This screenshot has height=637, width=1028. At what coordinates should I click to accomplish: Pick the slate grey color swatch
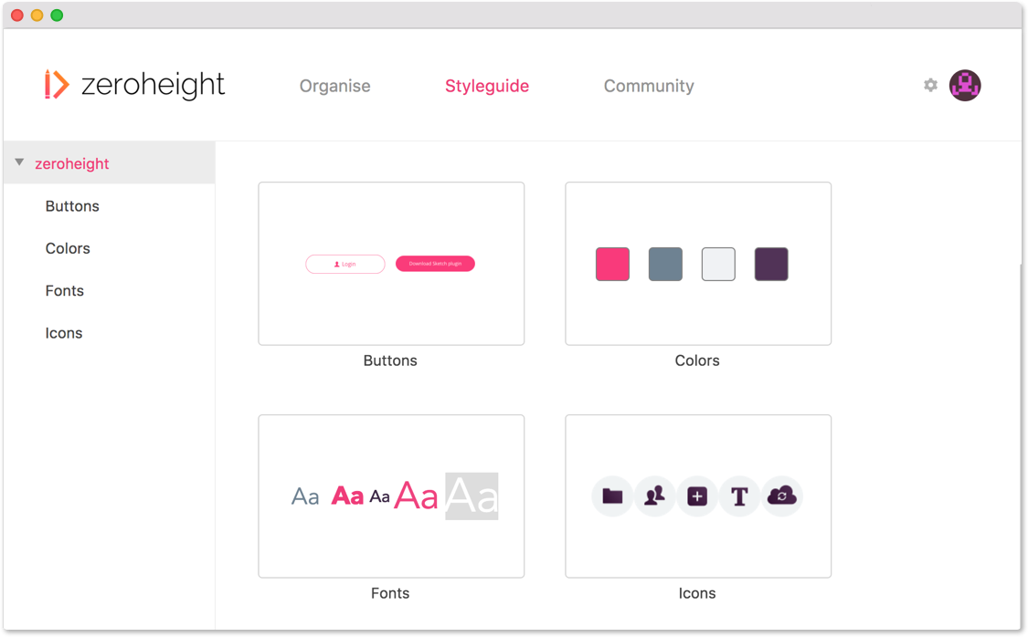point(665,264)
